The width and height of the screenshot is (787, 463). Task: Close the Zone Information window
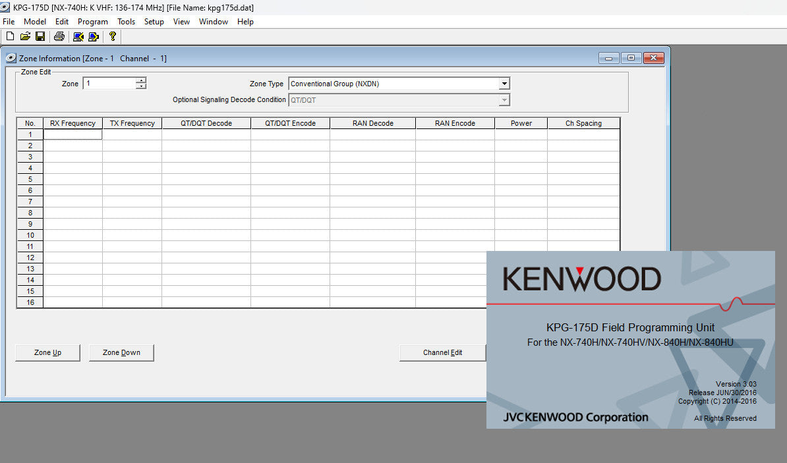653,58
